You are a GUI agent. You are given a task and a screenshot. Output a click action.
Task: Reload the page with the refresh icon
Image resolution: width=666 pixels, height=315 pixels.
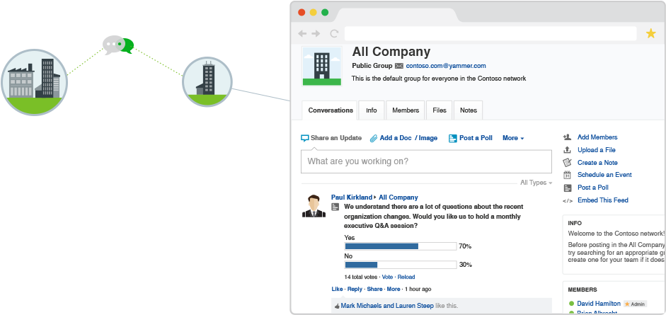(334, 33)
